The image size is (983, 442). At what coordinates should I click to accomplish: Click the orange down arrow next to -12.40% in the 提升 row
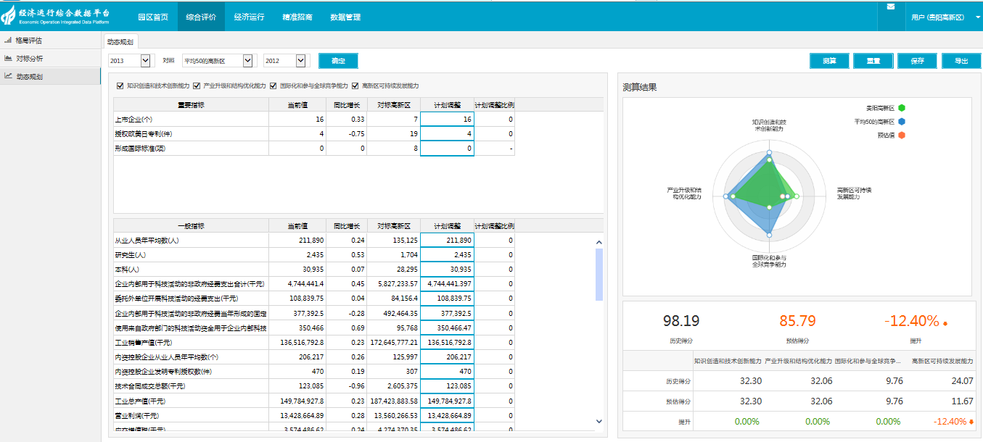pos(971,422)
